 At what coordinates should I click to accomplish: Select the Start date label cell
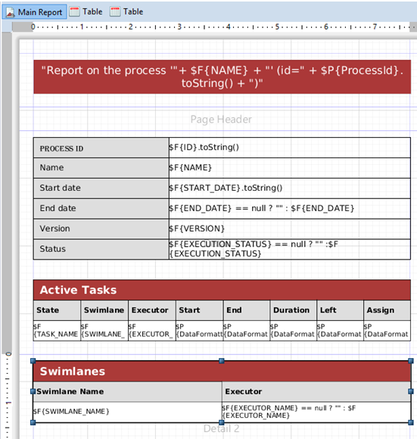101,188
